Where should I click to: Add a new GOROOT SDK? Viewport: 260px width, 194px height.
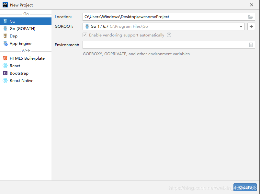coord(251,26)
